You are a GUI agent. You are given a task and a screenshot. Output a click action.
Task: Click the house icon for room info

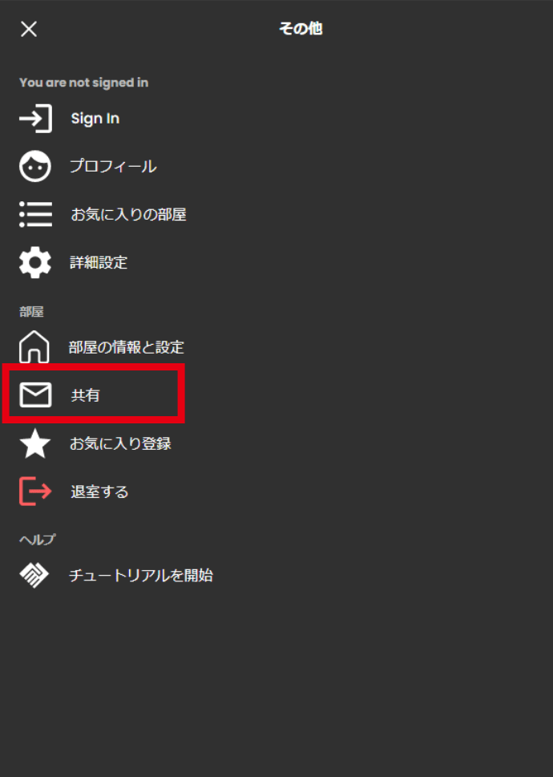coord(34,347)
